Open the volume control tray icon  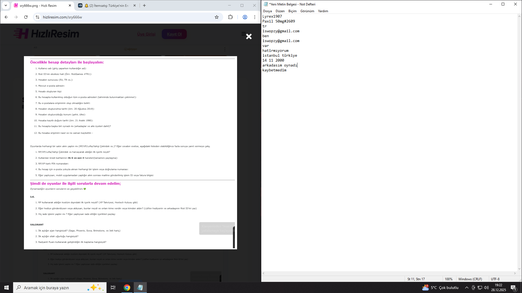[486, 288]
